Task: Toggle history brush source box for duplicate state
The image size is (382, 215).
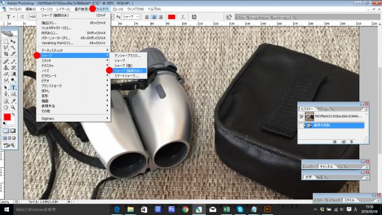Action: 301,125
